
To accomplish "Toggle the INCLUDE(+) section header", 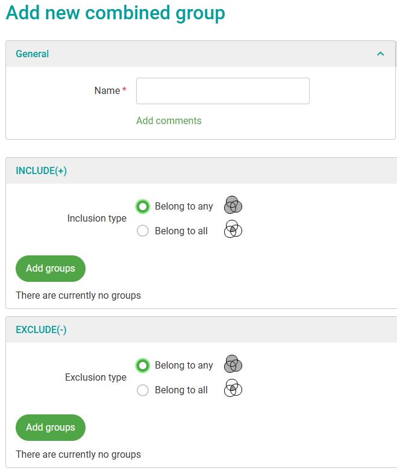I will tap(41, 171).
